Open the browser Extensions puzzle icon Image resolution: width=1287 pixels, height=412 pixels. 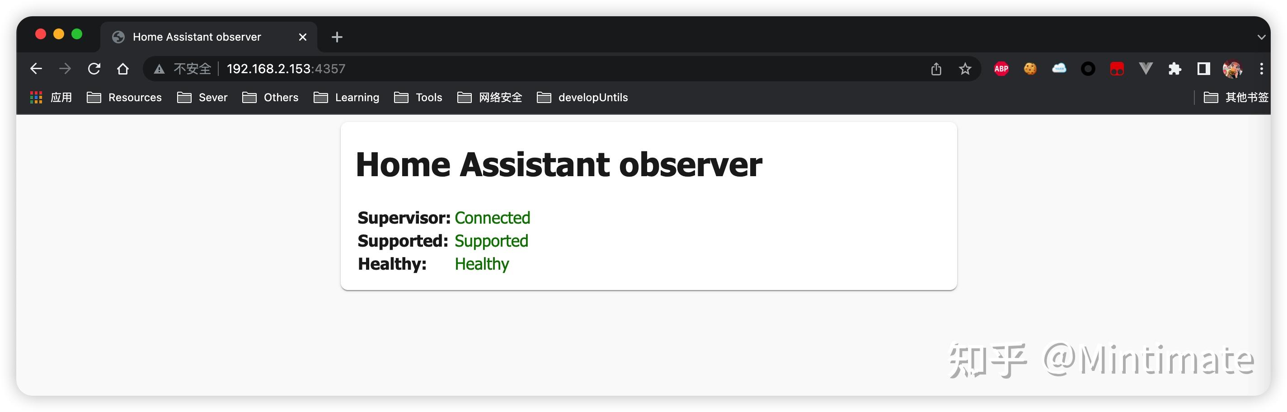coord(1174,68)
